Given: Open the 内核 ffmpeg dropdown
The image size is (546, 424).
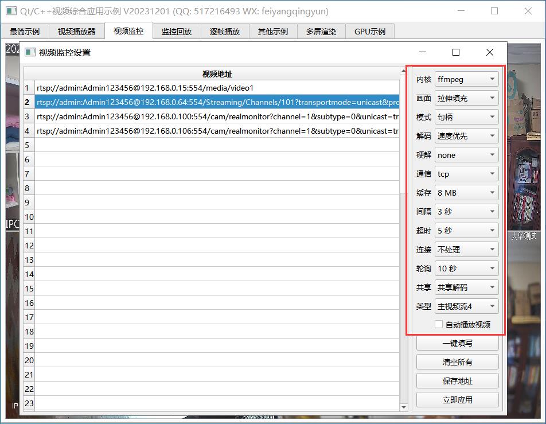Looking at the screenshot, I should click(x=466, y=79).
